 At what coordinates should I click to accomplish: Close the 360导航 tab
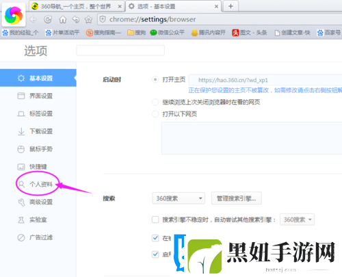point(120,7)
